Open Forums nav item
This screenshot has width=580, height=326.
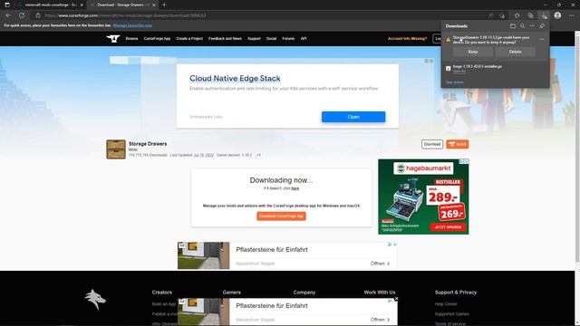(288, 38)
